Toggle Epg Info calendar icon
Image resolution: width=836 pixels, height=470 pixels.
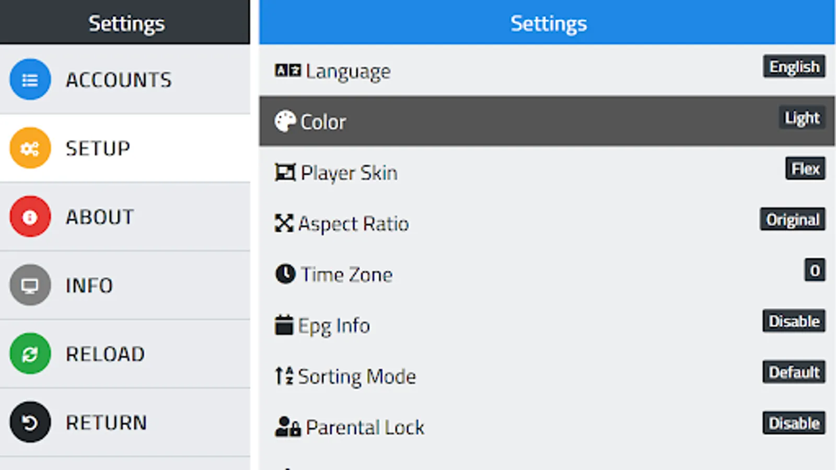[284, 325]
